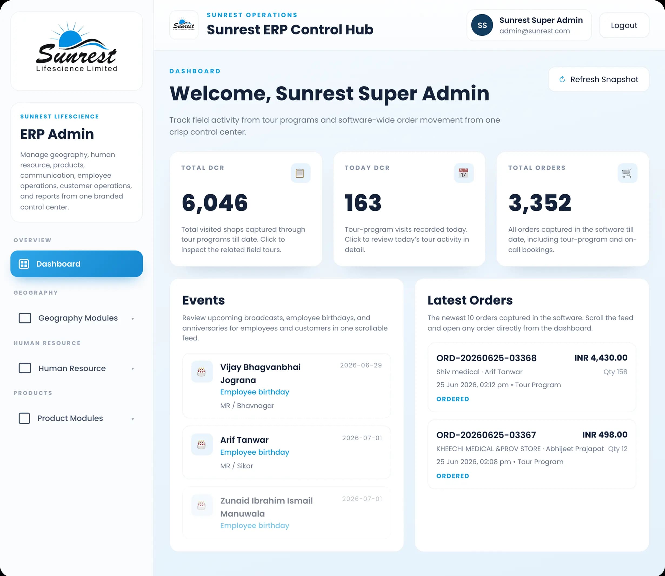665x576 pixels.
Task: Click the Total Orders cart icon
Action: [x=627, y=173]
